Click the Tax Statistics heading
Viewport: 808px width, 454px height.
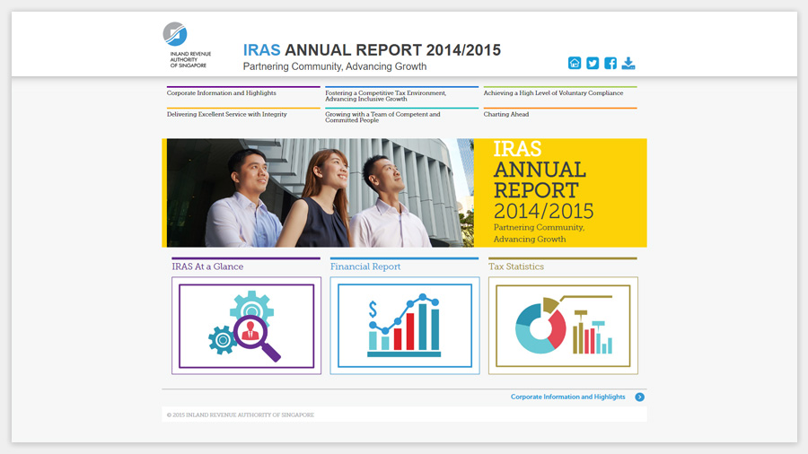[516, 266]
